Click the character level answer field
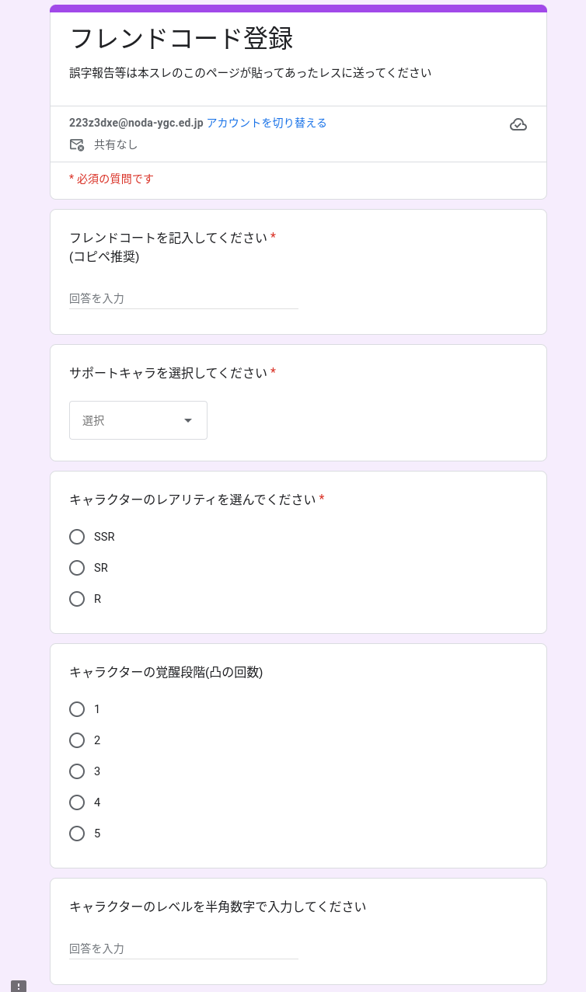This screenshot has height=992, width=586. pyautogui.click(x=183, y=948)
